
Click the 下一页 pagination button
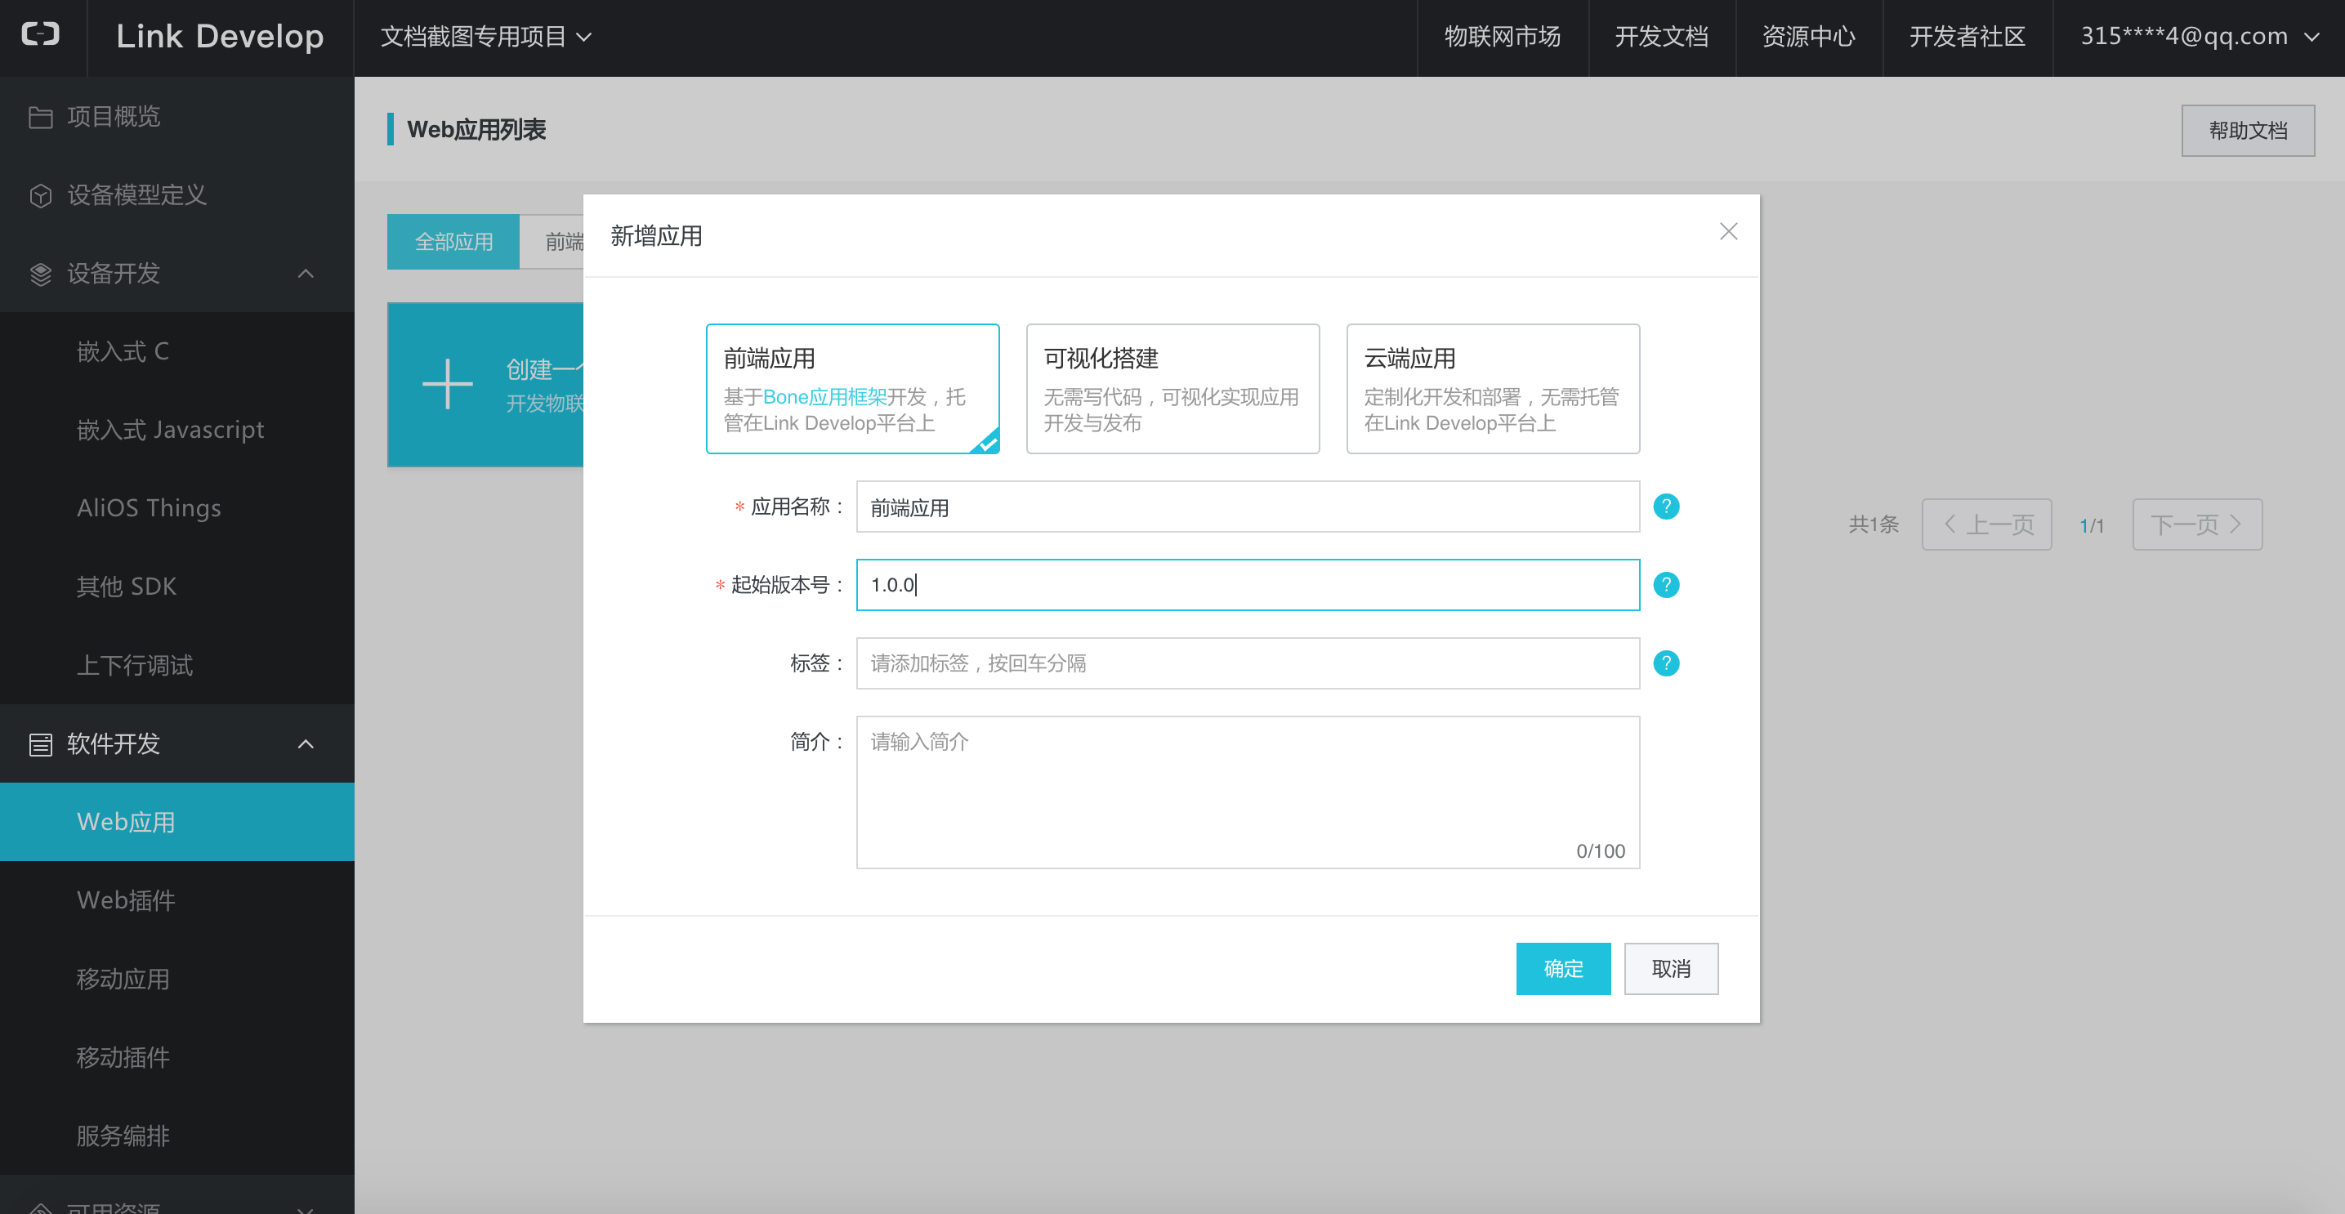coord(2196,524)
